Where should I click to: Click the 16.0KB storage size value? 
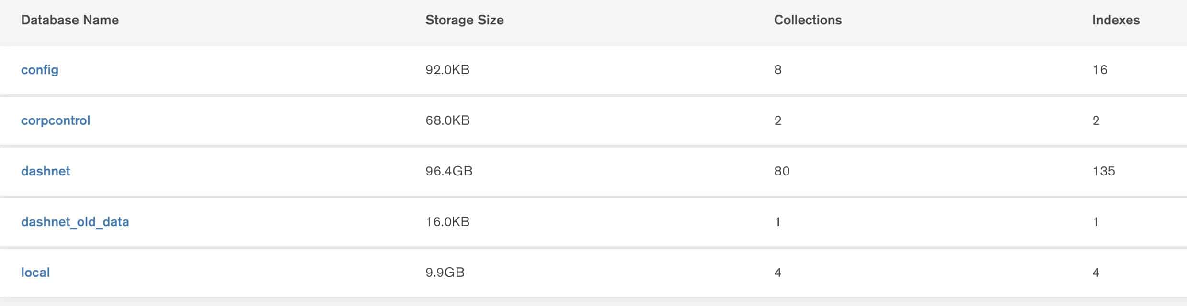447,222
